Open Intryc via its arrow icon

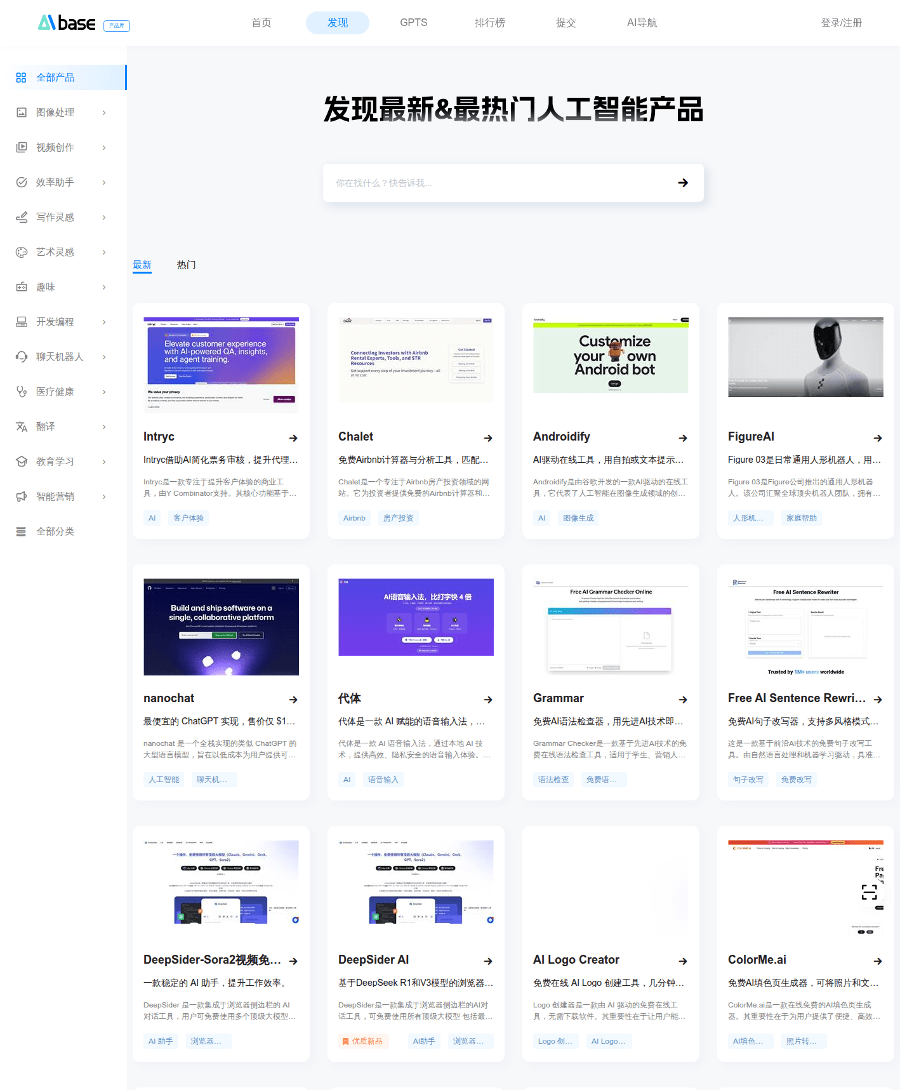coord(293,438)
